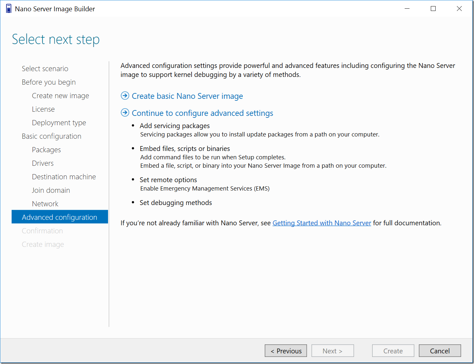Click 'Add command files to be run' line
The image size is (474, 364).
pyautogui.click(x=213, y=157)
